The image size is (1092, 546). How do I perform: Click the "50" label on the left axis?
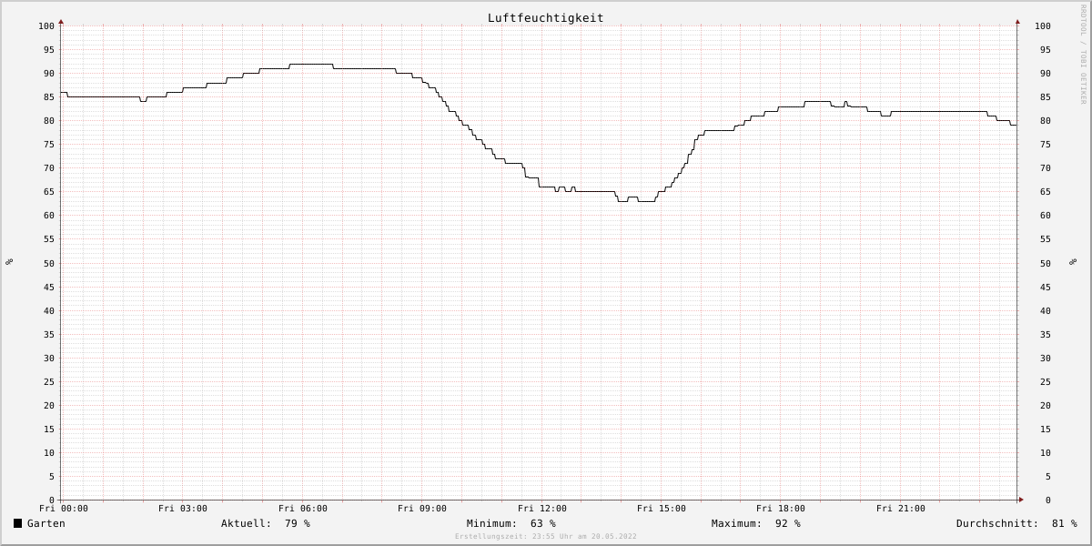49,263
